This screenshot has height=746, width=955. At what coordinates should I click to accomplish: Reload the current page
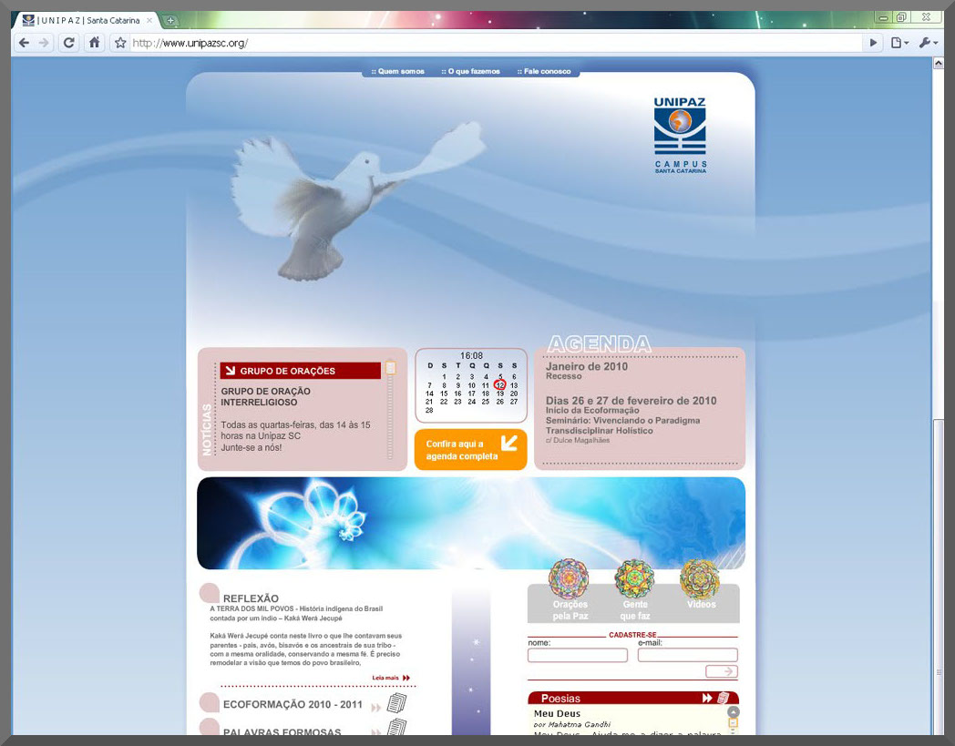tap(69, 43)
